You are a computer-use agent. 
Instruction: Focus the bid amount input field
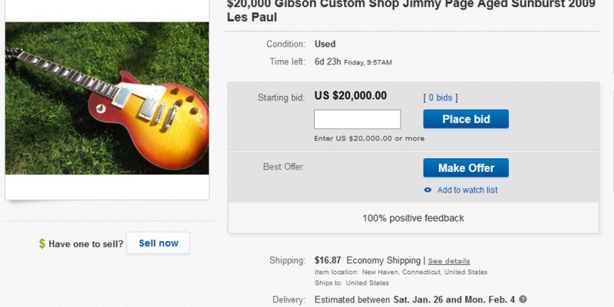pyautogui.click(x=358, y=120)
